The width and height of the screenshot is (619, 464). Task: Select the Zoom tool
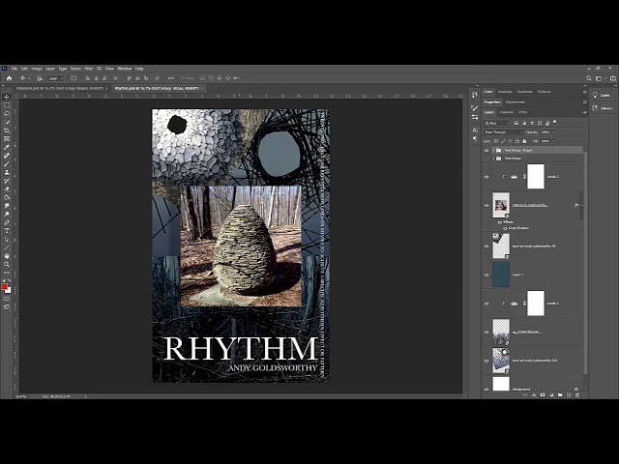(x=7, y=264)
